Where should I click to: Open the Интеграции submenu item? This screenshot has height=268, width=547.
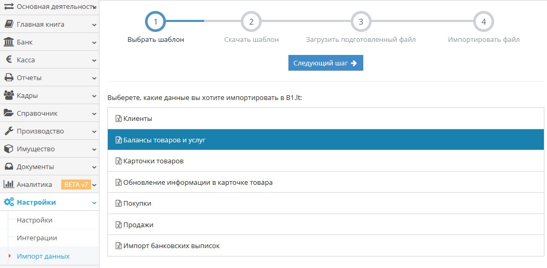click(37, 238)
